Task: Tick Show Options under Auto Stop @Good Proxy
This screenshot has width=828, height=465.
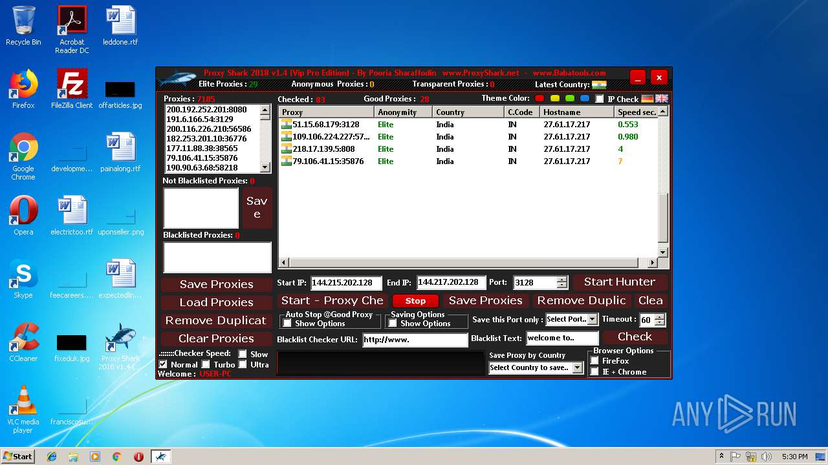Action: pyautogui.click(x=287, y=324)
